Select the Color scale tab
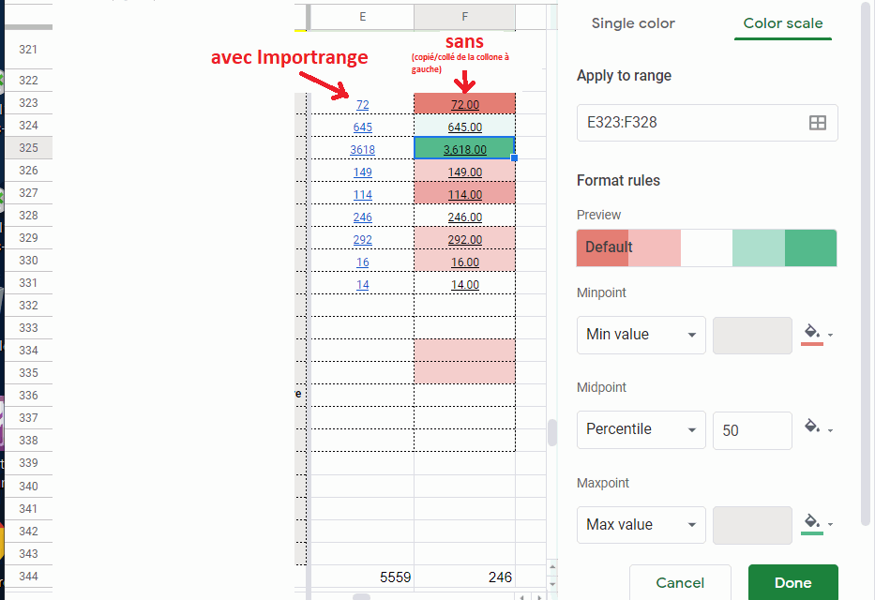The image size is (875, 600). [x=783, y=23]
